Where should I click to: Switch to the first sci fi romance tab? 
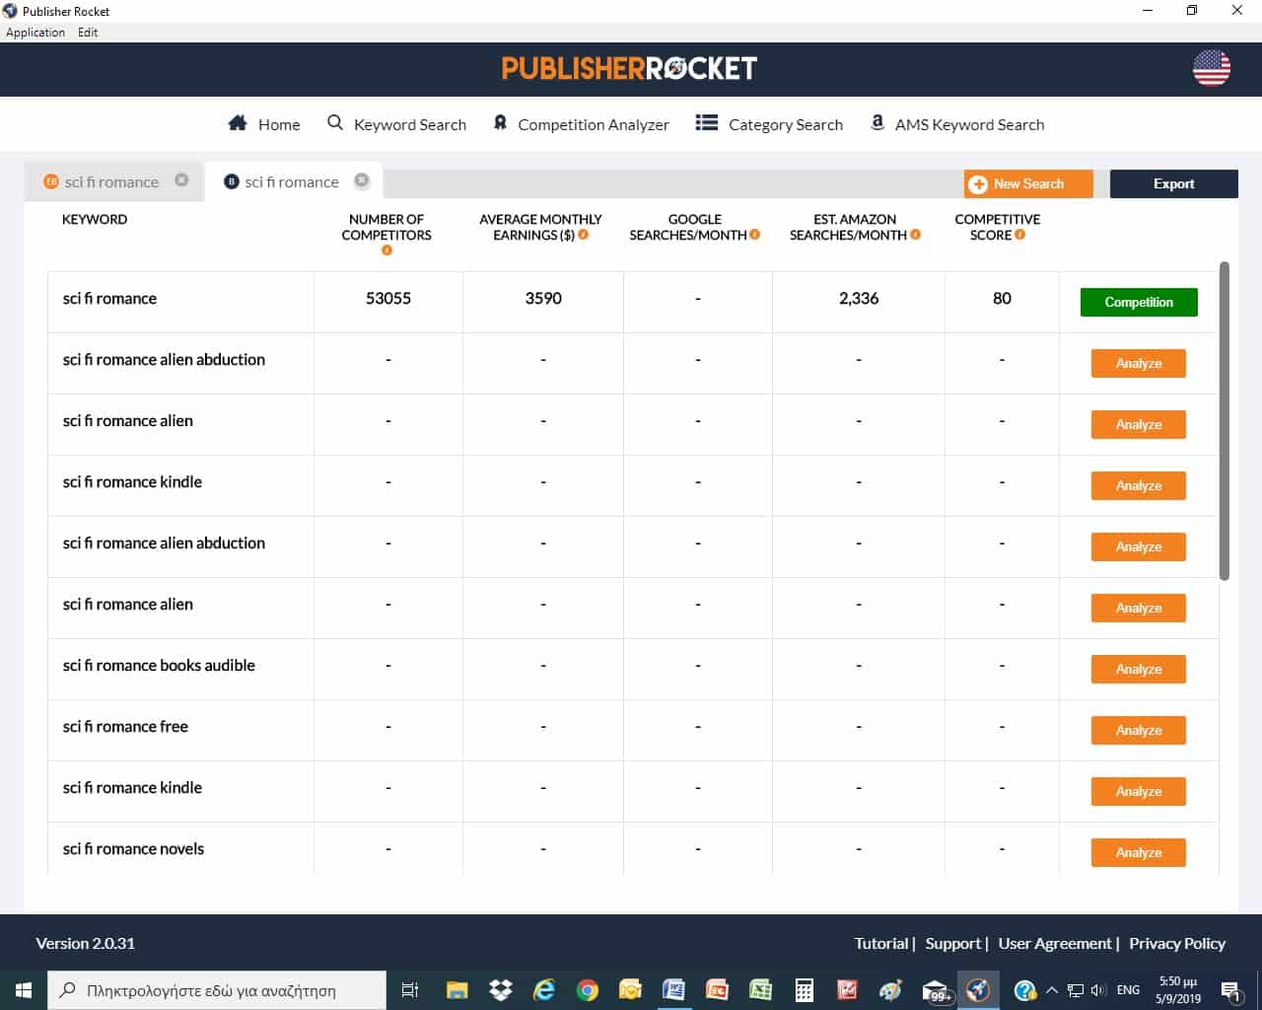[x=110, y=181]
